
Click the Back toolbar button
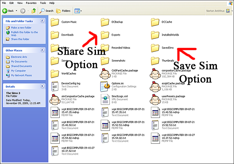coord(8,11)
